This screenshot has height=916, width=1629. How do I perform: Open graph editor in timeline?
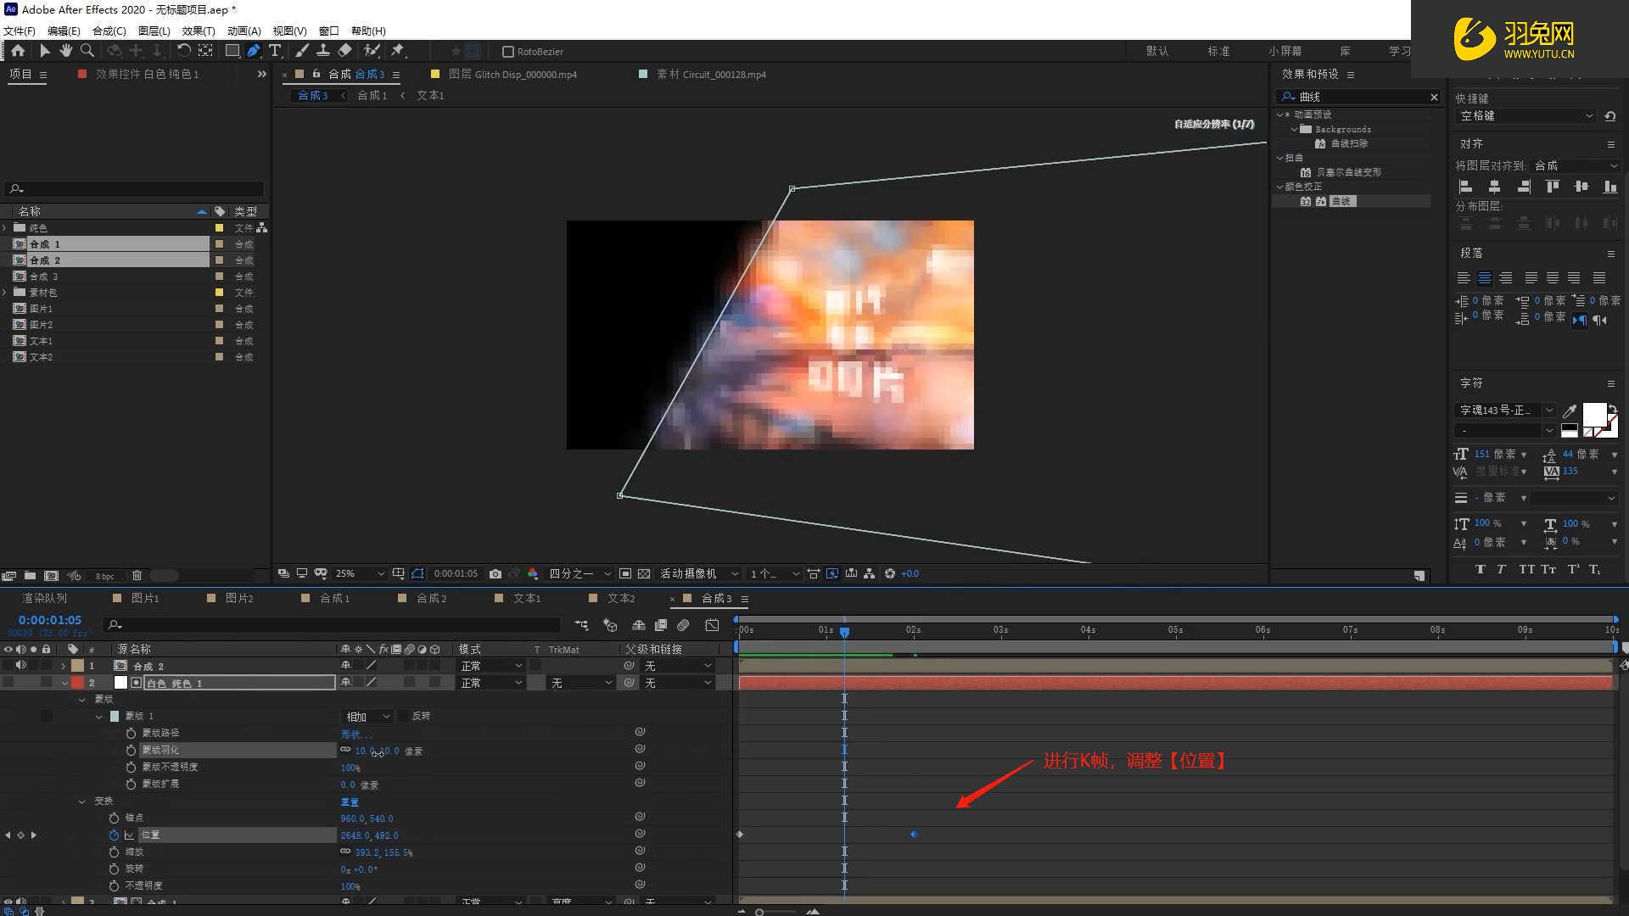pos(712,625)
